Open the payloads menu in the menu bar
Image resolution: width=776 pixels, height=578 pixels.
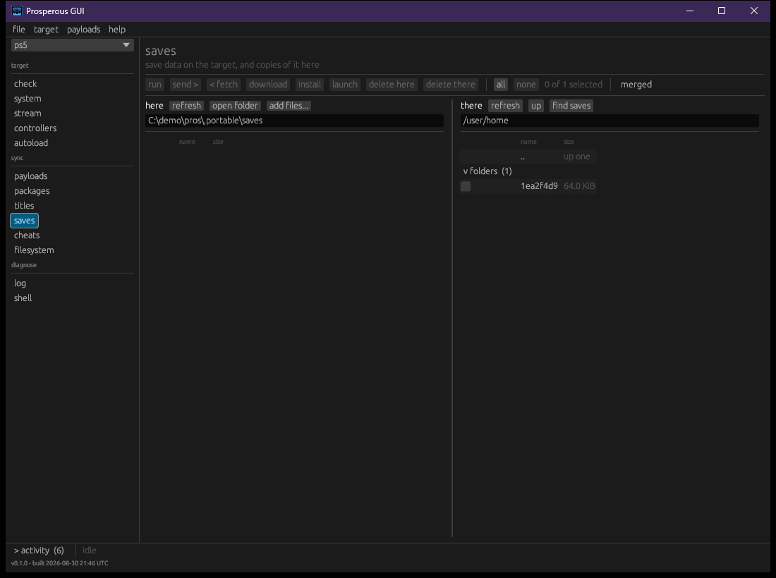[84, 30]
